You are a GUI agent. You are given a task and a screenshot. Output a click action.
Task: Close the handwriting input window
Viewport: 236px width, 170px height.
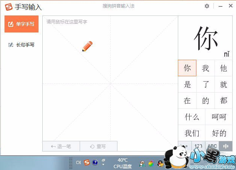tap(231, 6)
